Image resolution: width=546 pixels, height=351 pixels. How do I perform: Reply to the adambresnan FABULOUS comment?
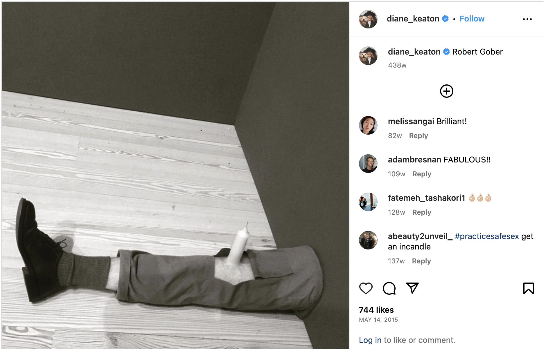point(422,174)
